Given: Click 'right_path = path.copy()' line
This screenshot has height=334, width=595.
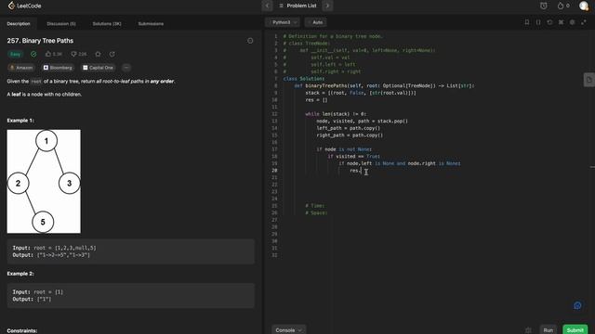Looking at the screenshot, I should (350, 135).
